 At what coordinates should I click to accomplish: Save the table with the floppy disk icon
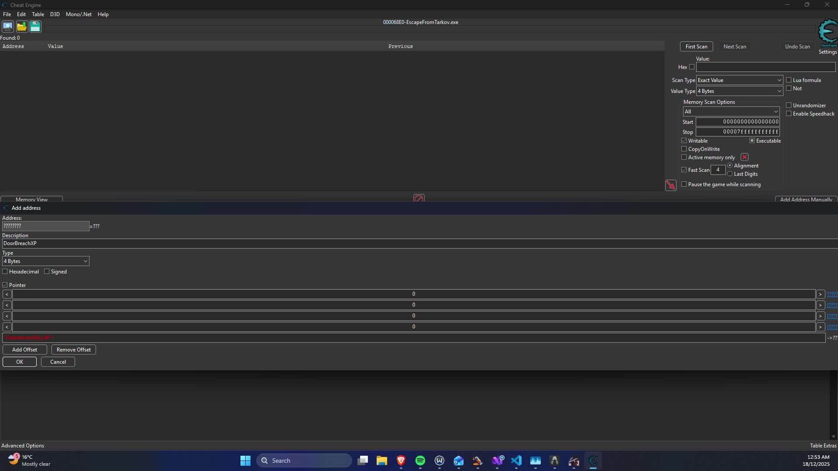[35, 27]
